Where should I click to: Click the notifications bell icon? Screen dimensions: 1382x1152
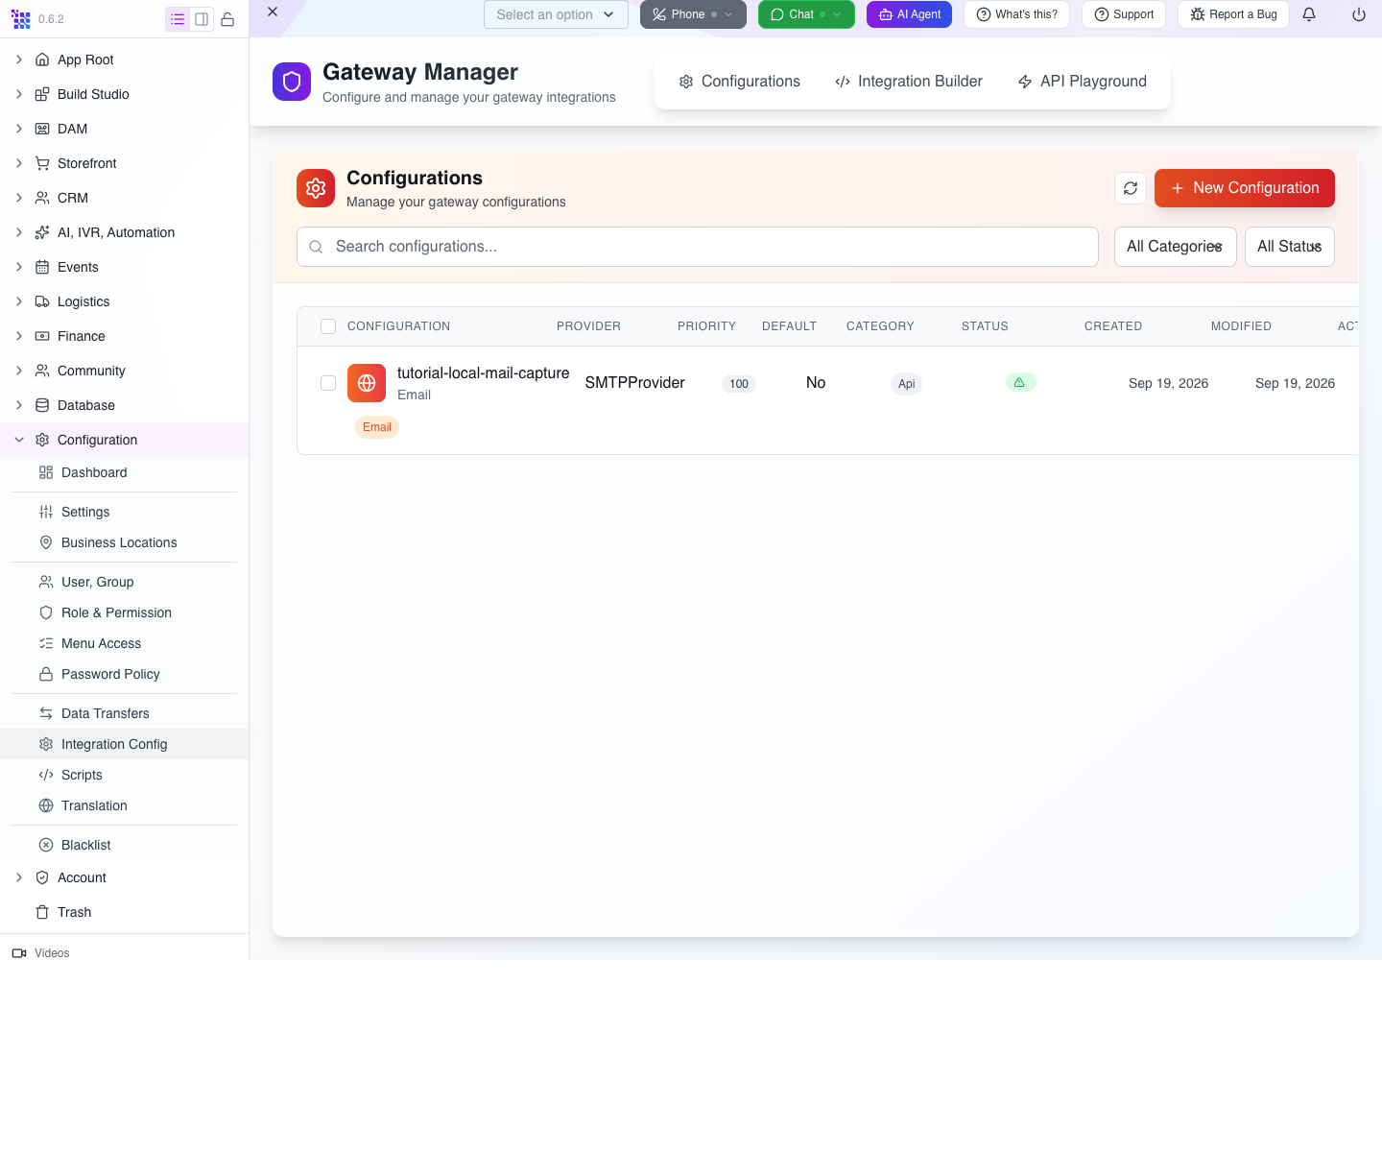[x=1309, y=14]
